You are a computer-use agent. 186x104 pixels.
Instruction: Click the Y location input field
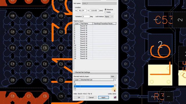pyautogui.click(x=94, y=10)
